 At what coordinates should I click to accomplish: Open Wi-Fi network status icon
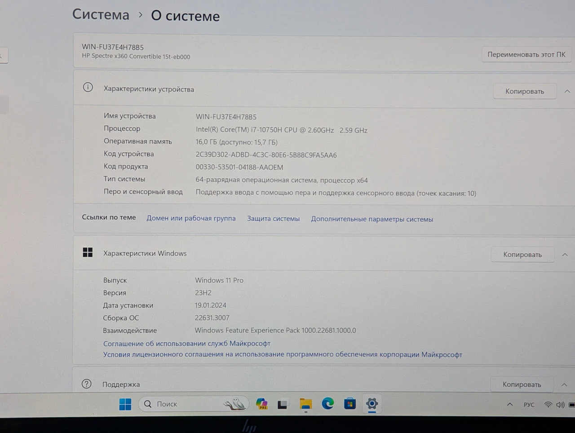coord(548,405)
